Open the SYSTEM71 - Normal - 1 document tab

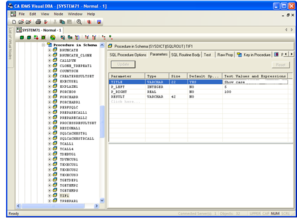[x=39, y=30]
